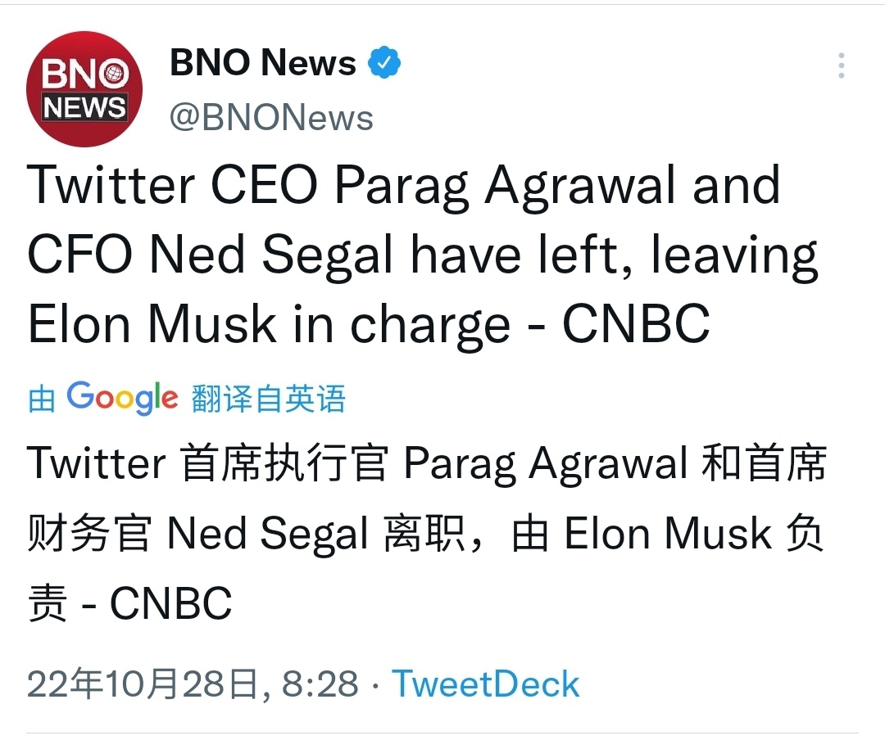Screen dimensions: 885x740
Task: Click the TweetDeck source link
Action: (487, 682)
